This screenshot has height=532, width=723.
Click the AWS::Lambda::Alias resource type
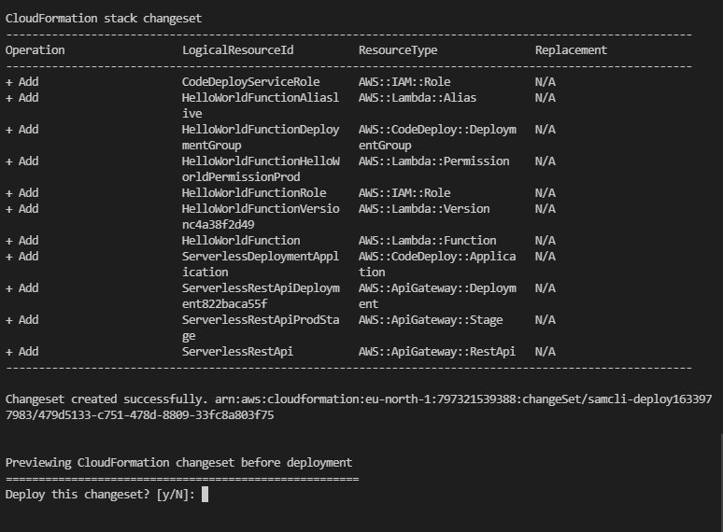418,98
